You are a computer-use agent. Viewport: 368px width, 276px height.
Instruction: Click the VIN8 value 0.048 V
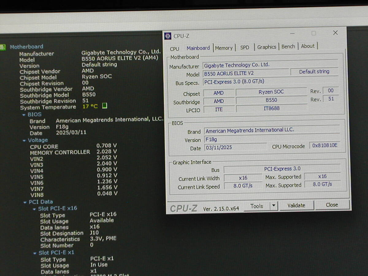107,194
